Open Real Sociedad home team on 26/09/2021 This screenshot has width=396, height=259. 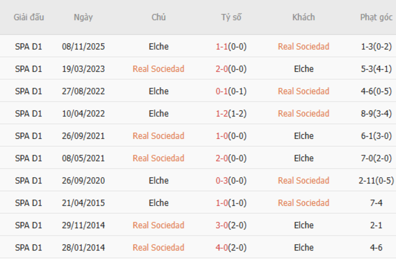tap(158, 136)
